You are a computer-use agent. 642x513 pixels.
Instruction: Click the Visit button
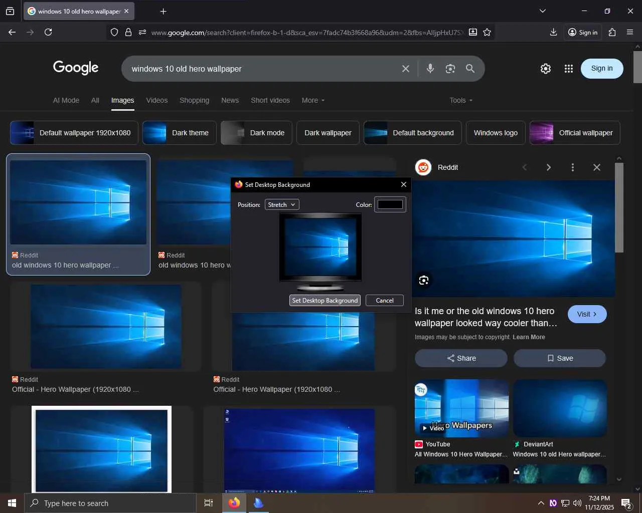tap(587, 314)
